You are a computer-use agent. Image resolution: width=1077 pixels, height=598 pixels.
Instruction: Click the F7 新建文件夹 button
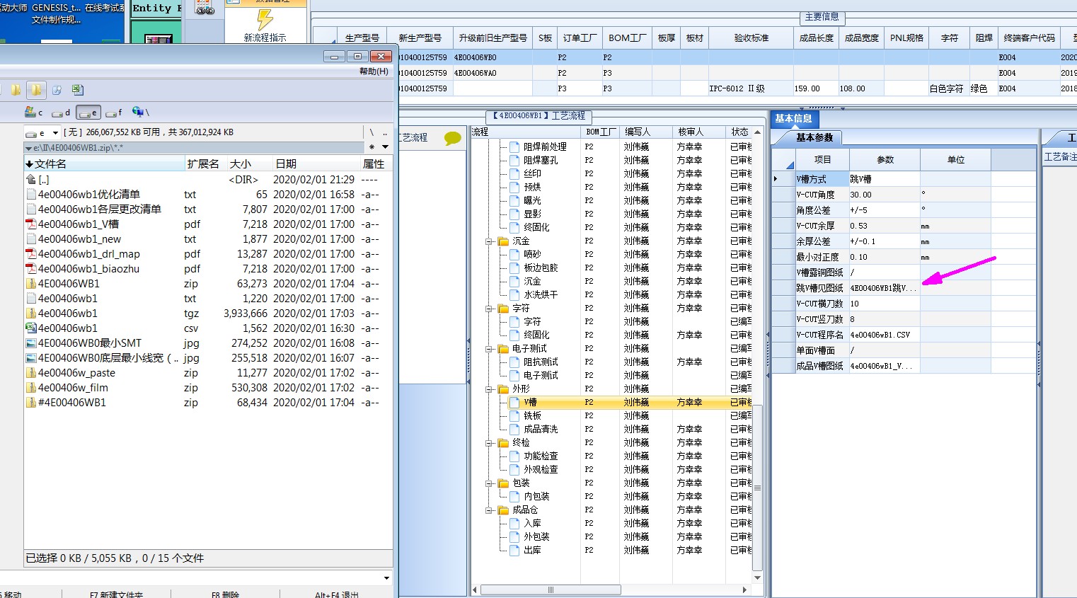point(116,594)
